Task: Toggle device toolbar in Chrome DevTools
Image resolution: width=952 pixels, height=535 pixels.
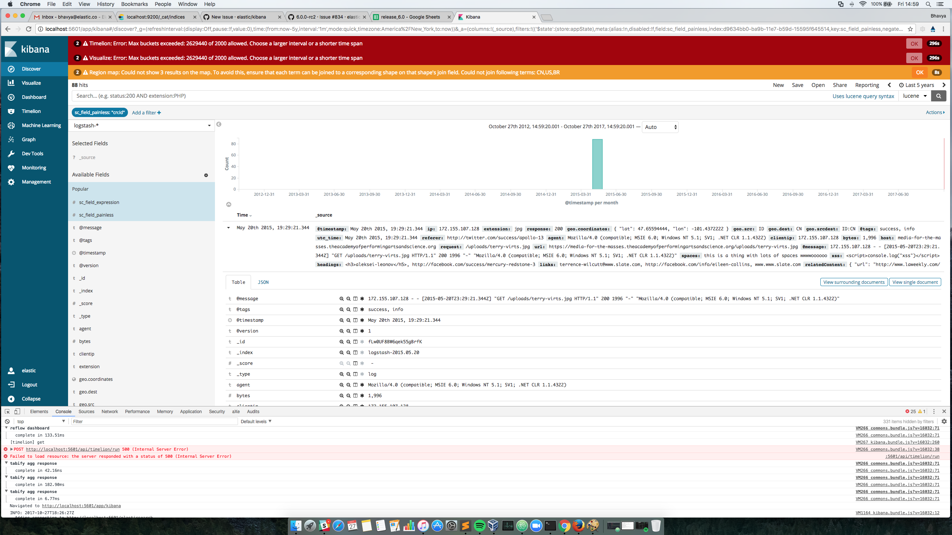Action: click(17, 411)
